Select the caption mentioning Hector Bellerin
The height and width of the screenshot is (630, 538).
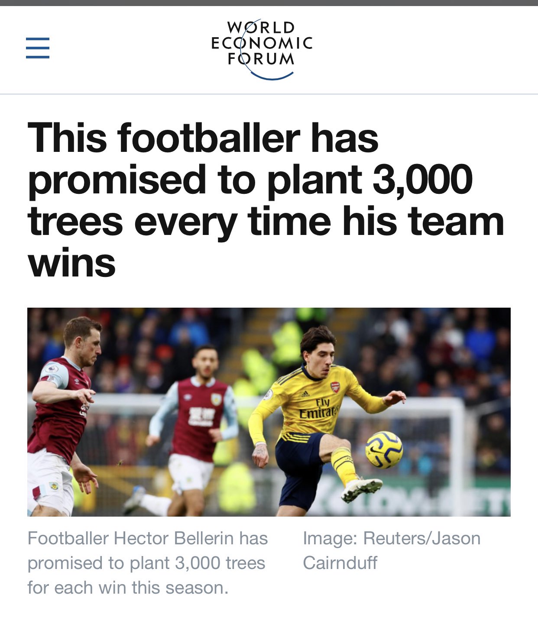(x=148, y=563)
